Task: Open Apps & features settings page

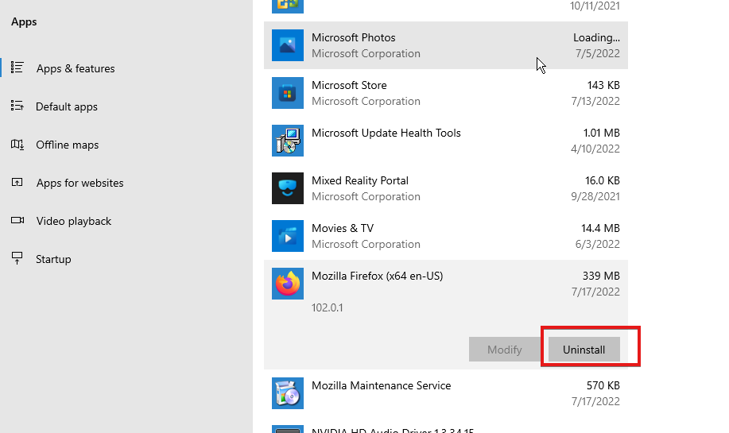Action: pos(76,68)
